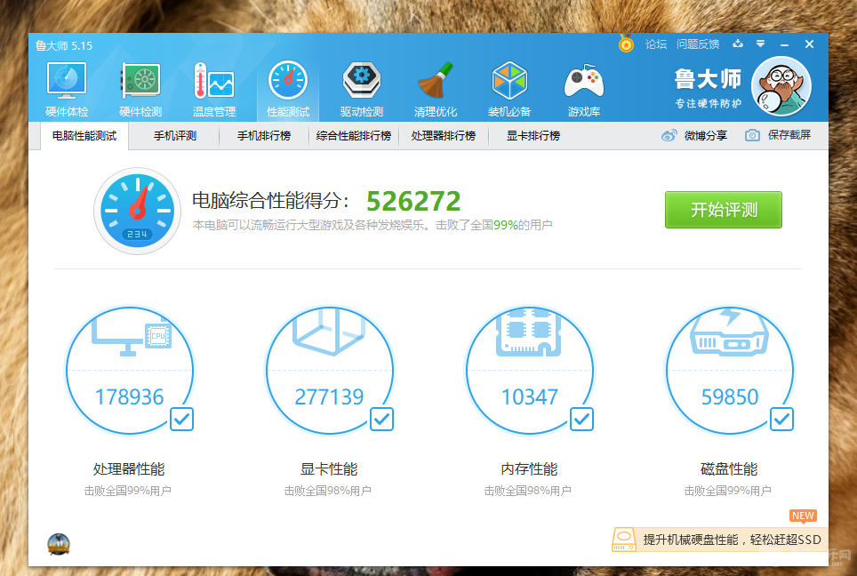Viewport: 857px width, 576px height.
Task: Click the skin/download icon in title bar
Action: pos(738,44)
